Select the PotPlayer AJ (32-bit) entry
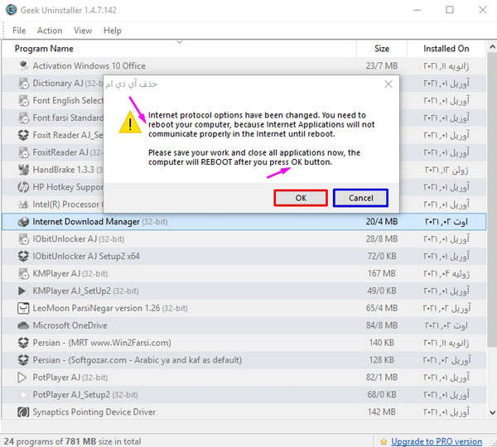Screen dimensions: 497x447 pyautogui.click(x=244, y=377)
